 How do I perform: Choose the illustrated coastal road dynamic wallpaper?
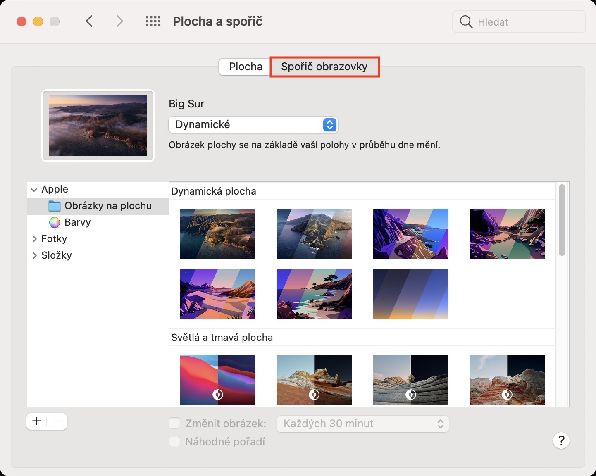411,233
